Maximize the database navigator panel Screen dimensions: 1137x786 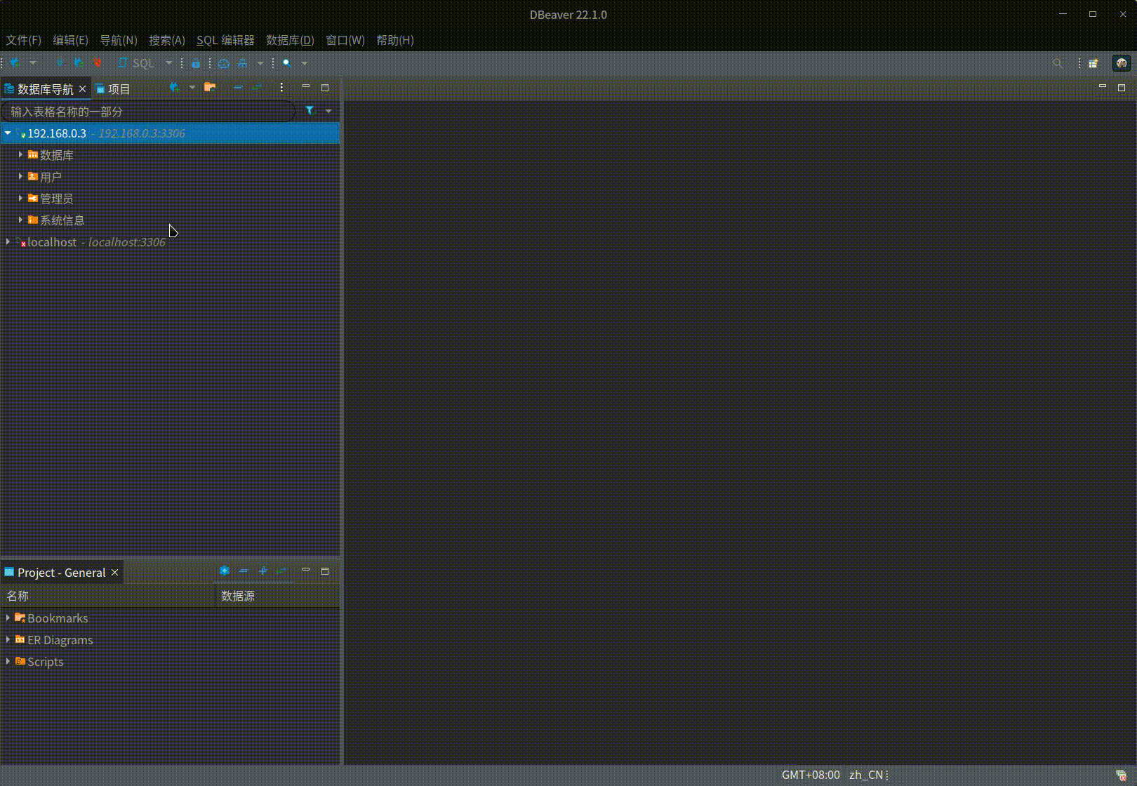tap(325, 88)
